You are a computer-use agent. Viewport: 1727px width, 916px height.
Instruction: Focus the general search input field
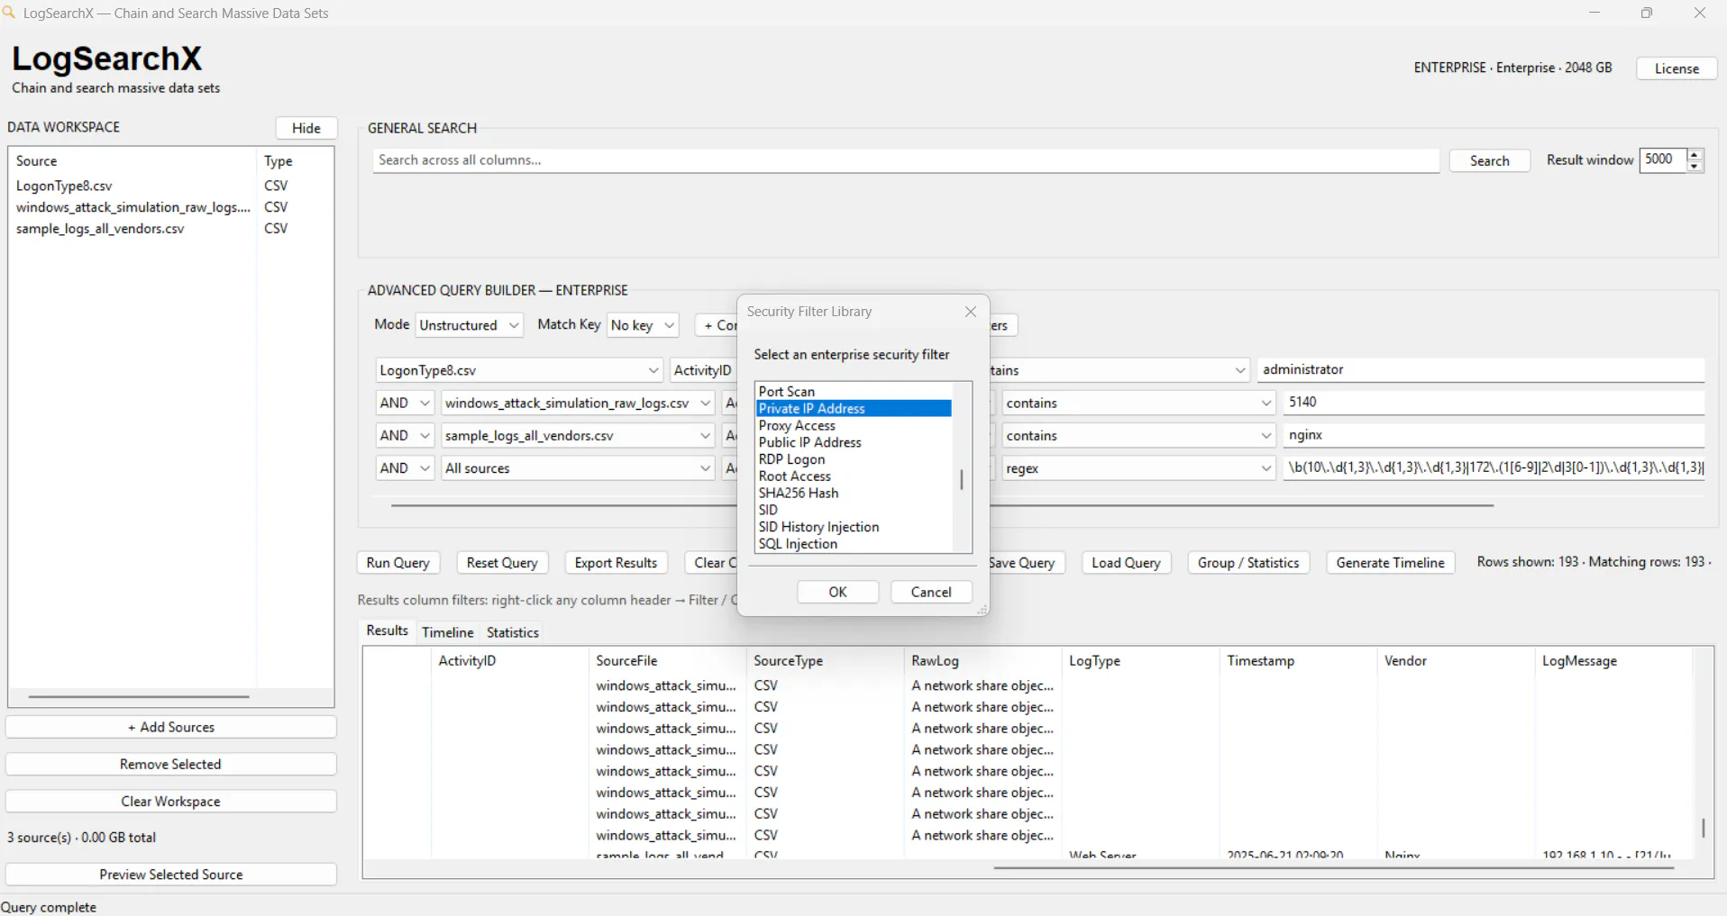906,160
